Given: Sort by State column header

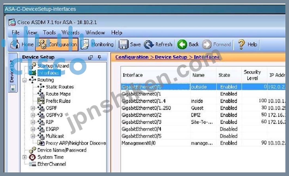Looking at the screenshot, I should pos(229,75).
